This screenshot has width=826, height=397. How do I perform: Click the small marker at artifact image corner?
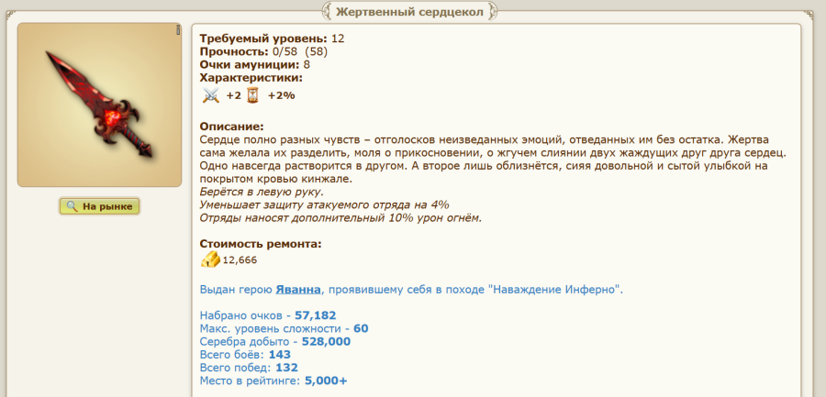tap(178, 30)
